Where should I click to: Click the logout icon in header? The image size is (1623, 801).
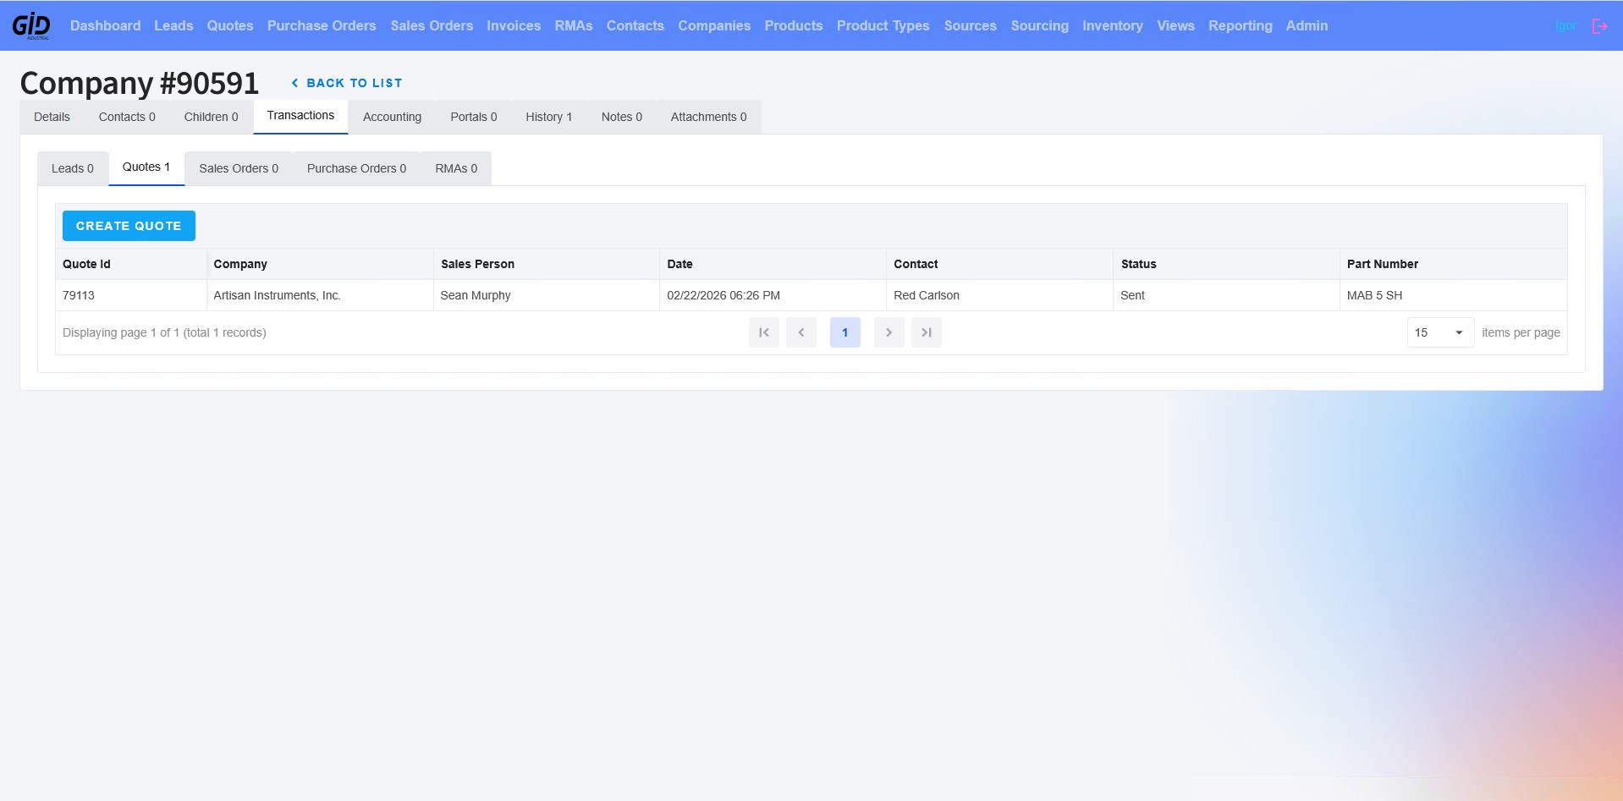1599,26
